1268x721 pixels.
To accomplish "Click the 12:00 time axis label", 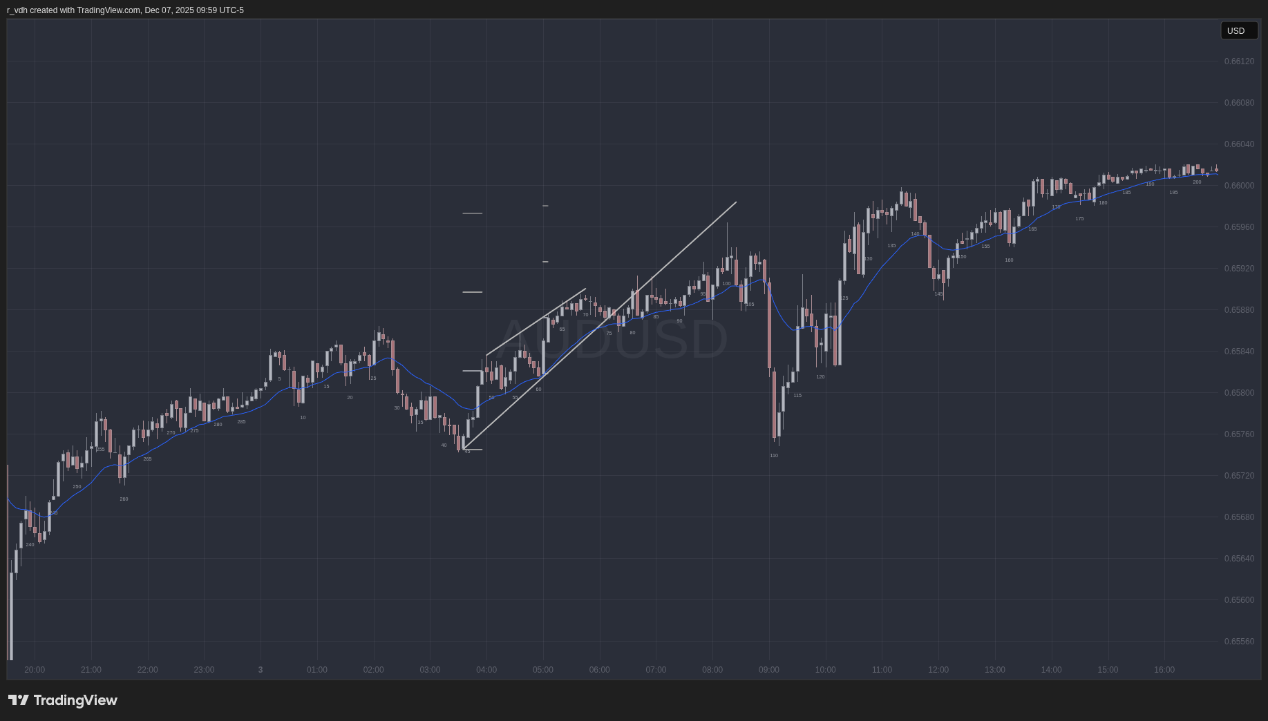I will (938, 670).
